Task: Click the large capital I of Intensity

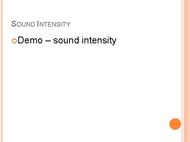Action: [x=38, y=24]
